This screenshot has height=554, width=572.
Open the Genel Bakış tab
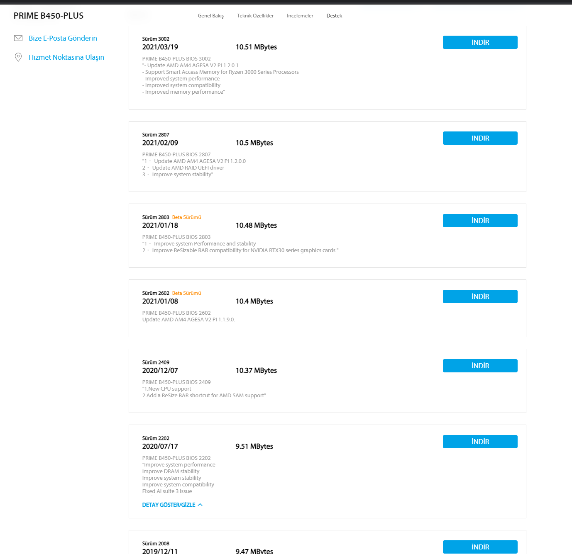211,16
